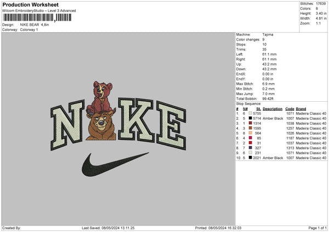This screenshot has height=232, width=329.
Task: Select the 'Colorway 1' value
Action: tap(29, 30)
